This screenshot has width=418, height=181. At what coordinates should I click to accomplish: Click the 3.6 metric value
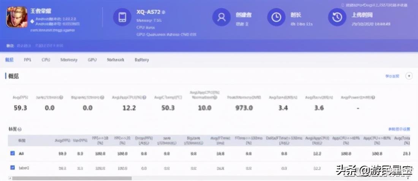(319, 108)
